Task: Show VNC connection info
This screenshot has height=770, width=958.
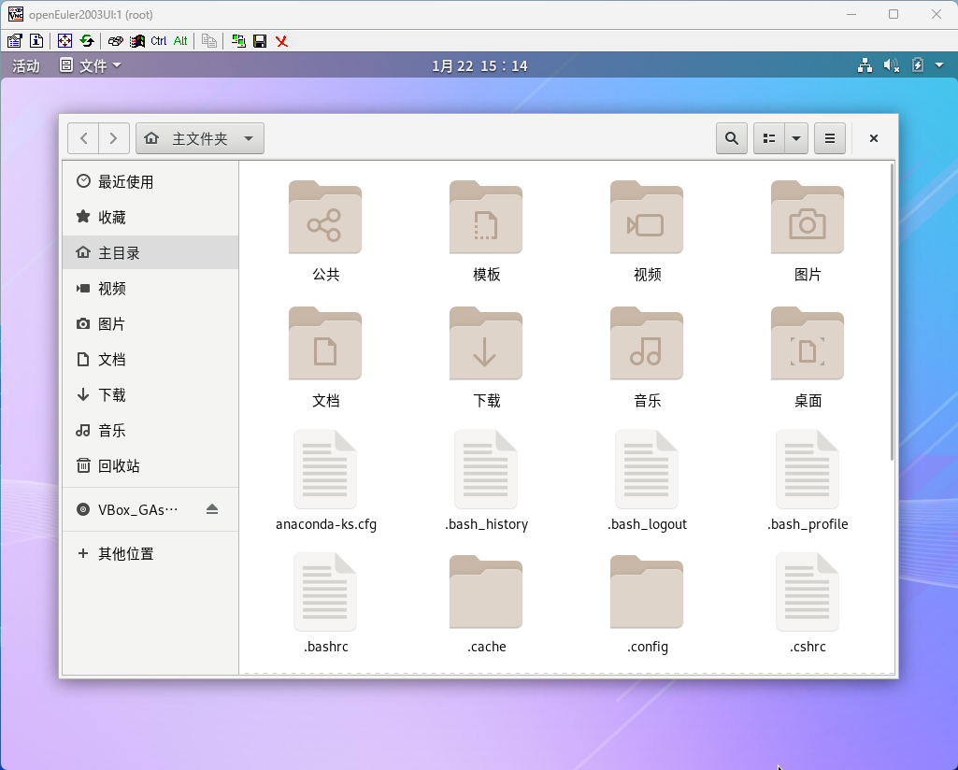Action: (x=36, y=41)
